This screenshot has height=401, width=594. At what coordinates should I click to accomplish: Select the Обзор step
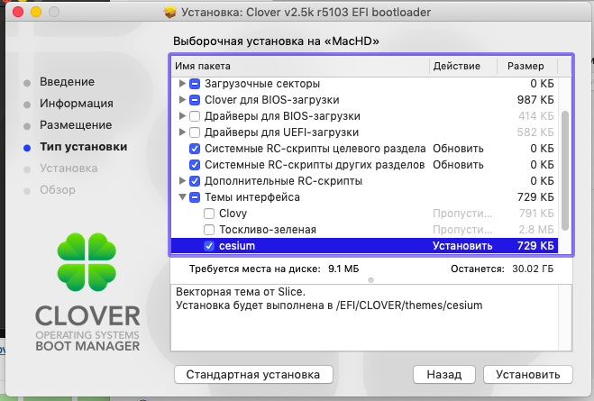click(x=58, y=190)
